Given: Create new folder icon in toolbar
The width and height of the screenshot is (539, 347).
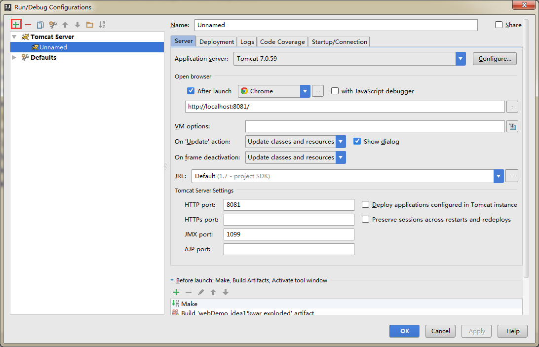Looking at the screenshot, I should 90,25.
